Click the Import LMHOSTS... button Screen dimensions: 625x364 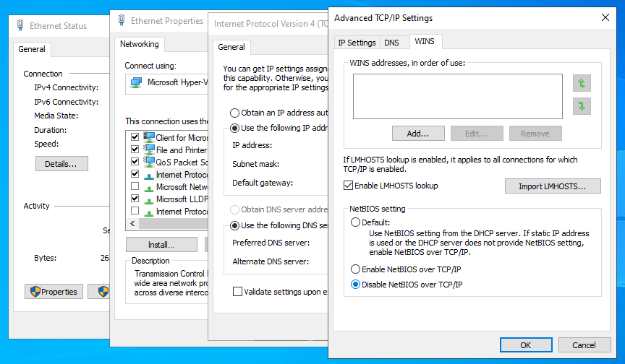click(553, 186)
